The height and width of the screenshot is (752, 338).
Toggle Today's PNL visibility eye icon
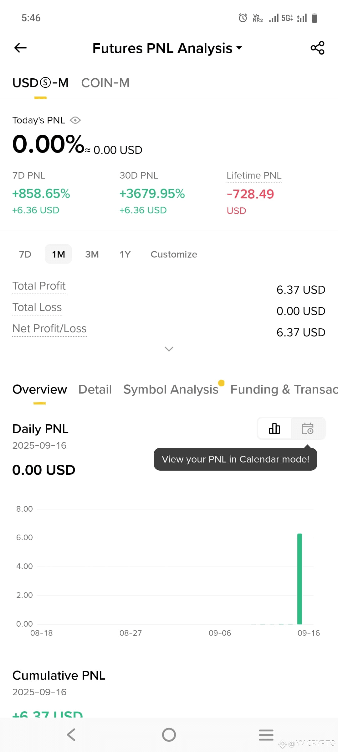click(75, 120)
